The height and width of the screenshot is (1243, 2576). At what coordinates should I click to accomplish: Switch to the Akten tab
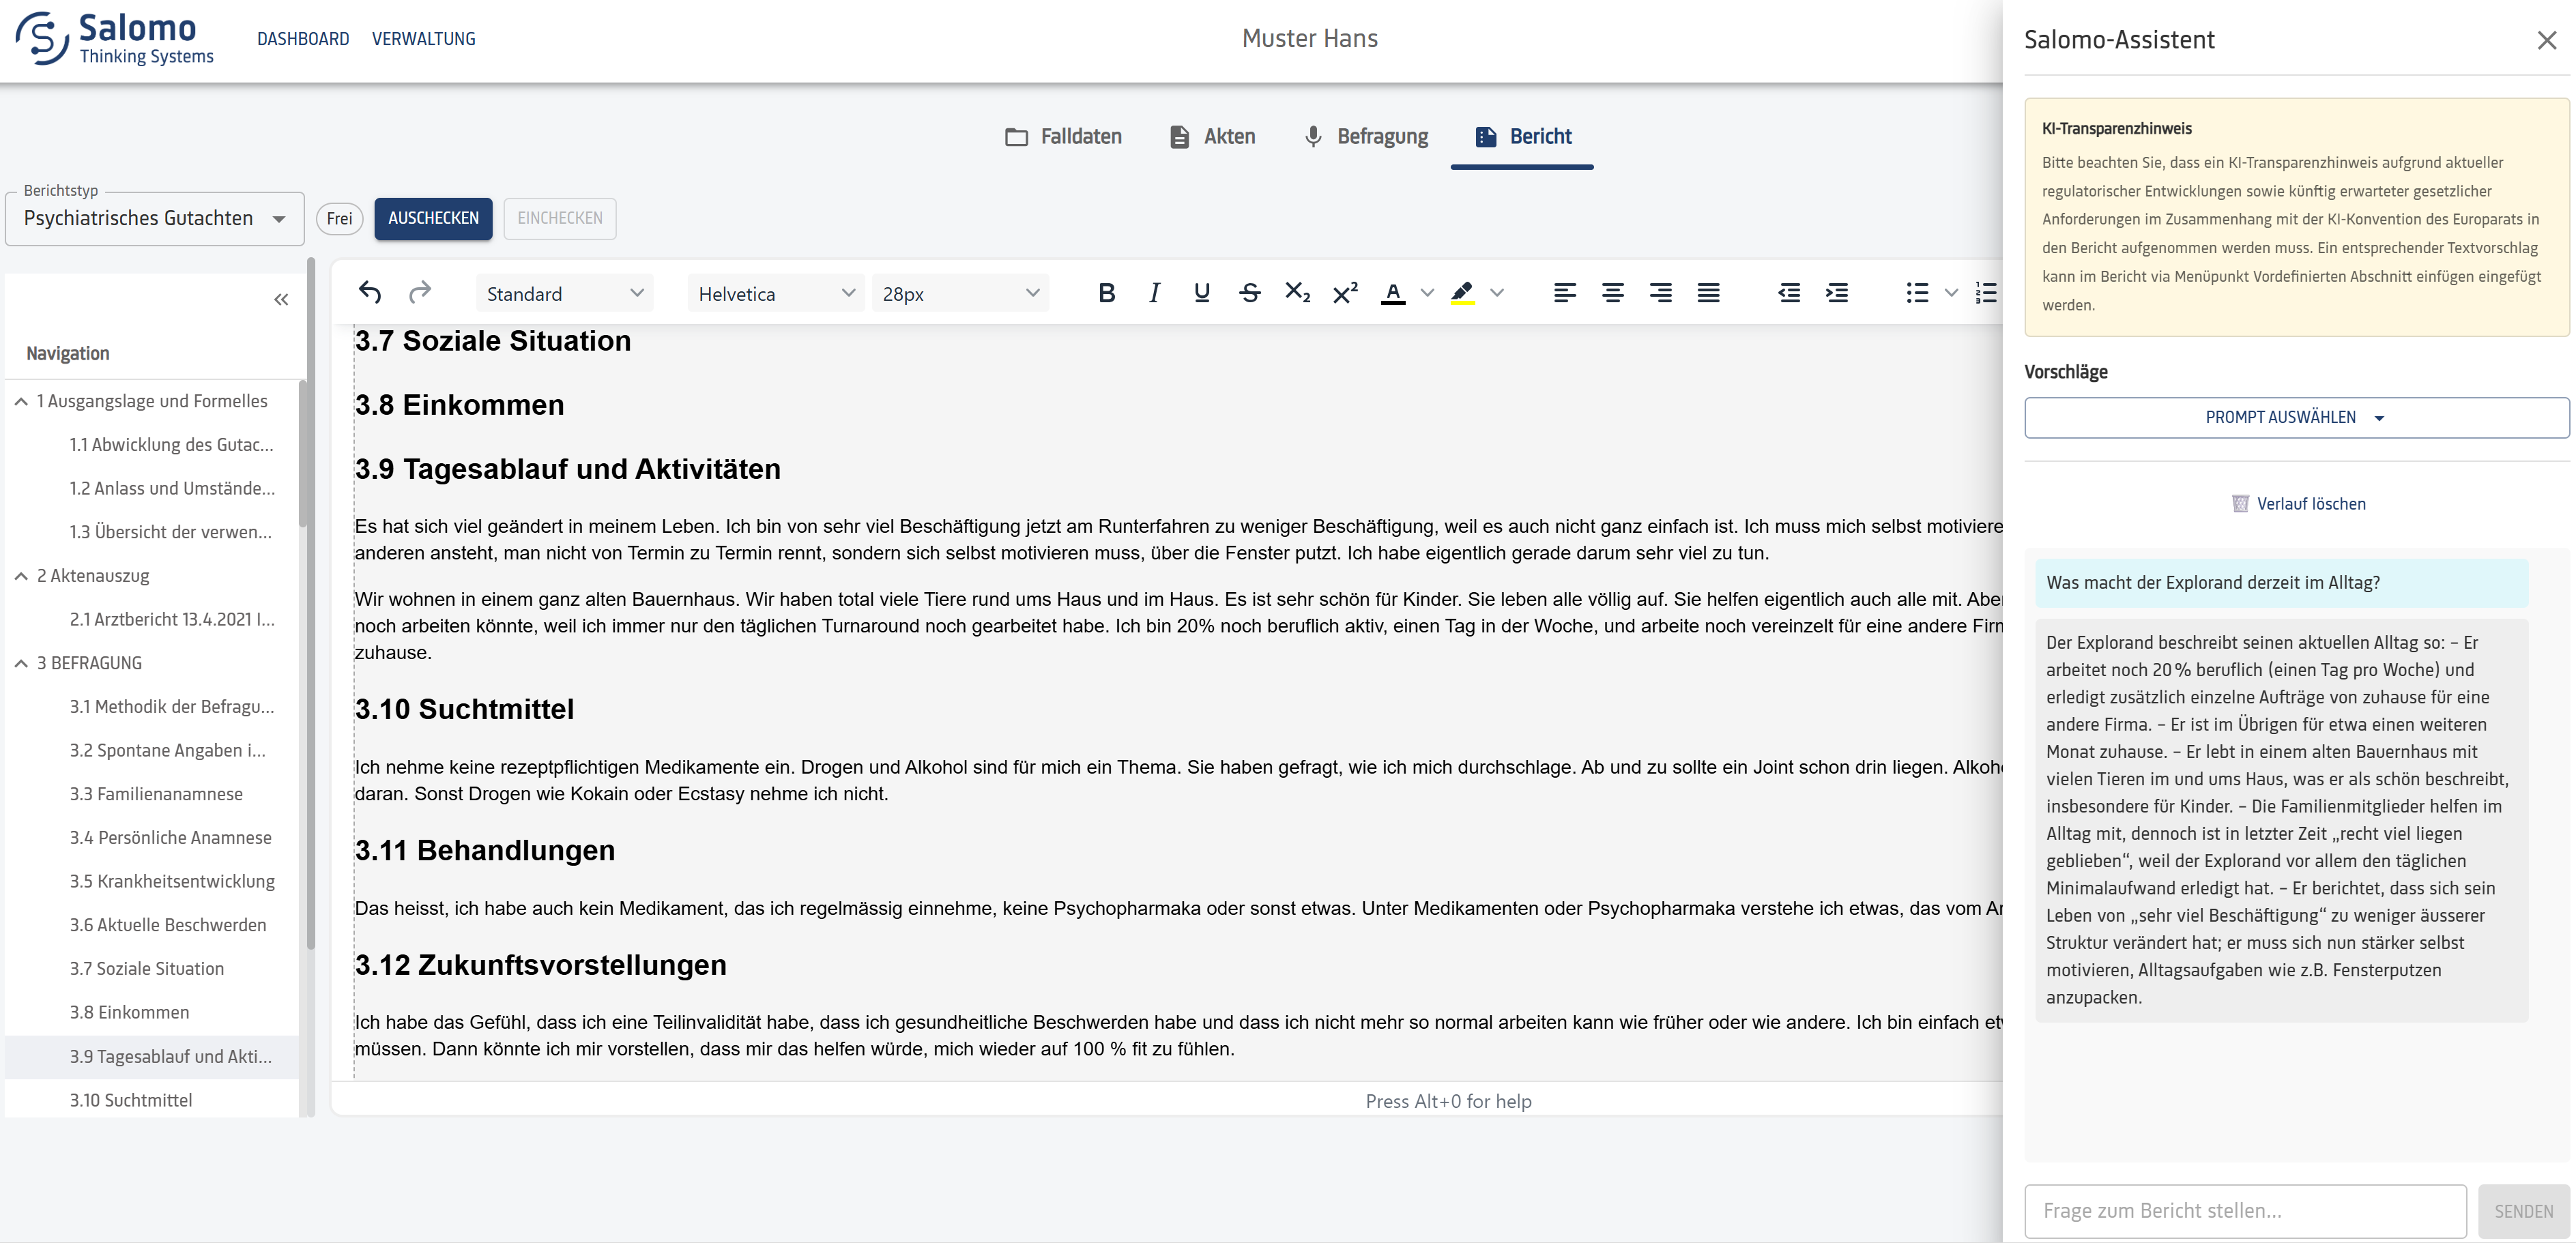(1212, 137)
